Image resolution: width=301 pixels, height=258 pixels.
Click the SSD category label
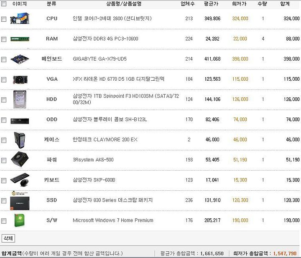coord(52,200)
